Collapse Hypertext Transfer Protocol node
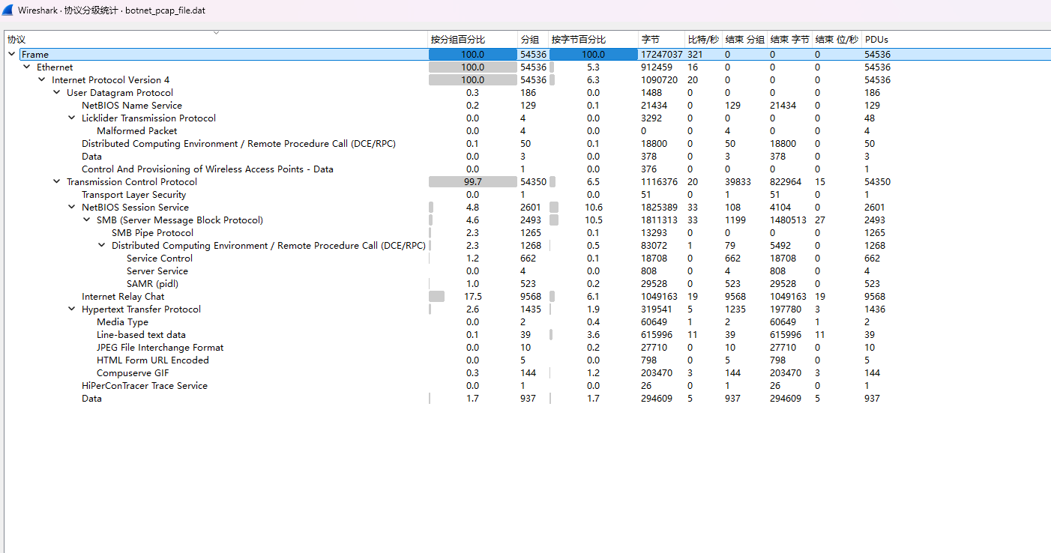1051x553 pixels. [x=72, y=309]
